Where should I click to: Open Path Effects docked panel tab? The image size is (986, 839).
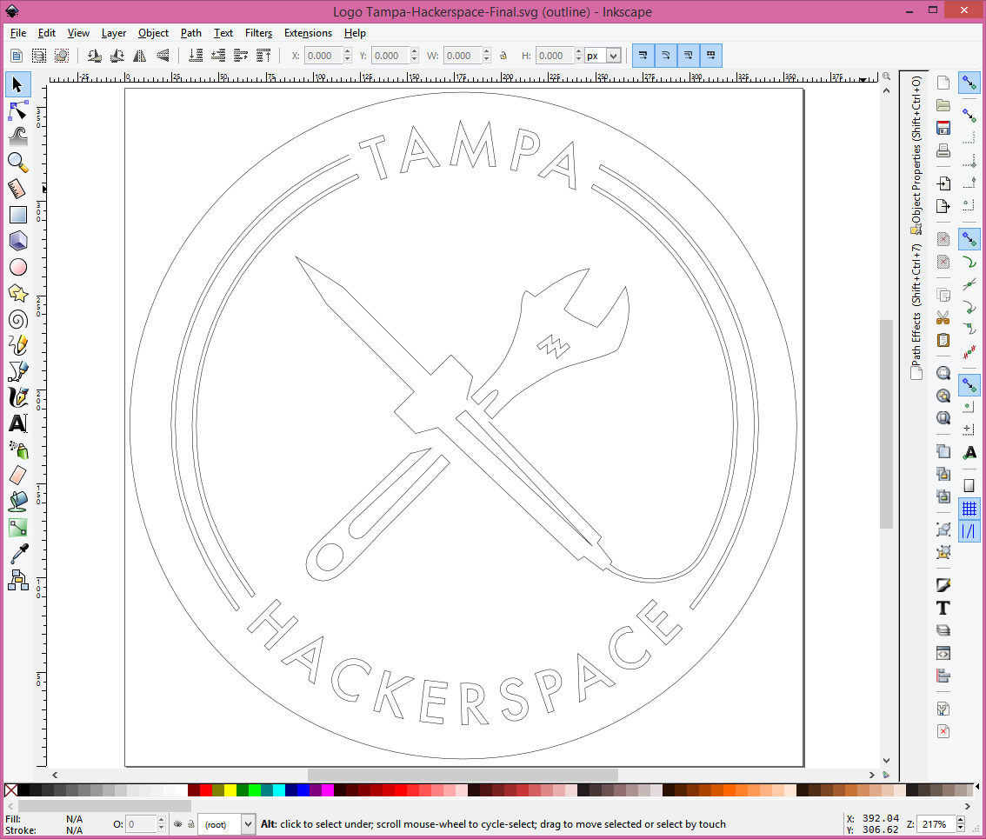tap(916, 311)
